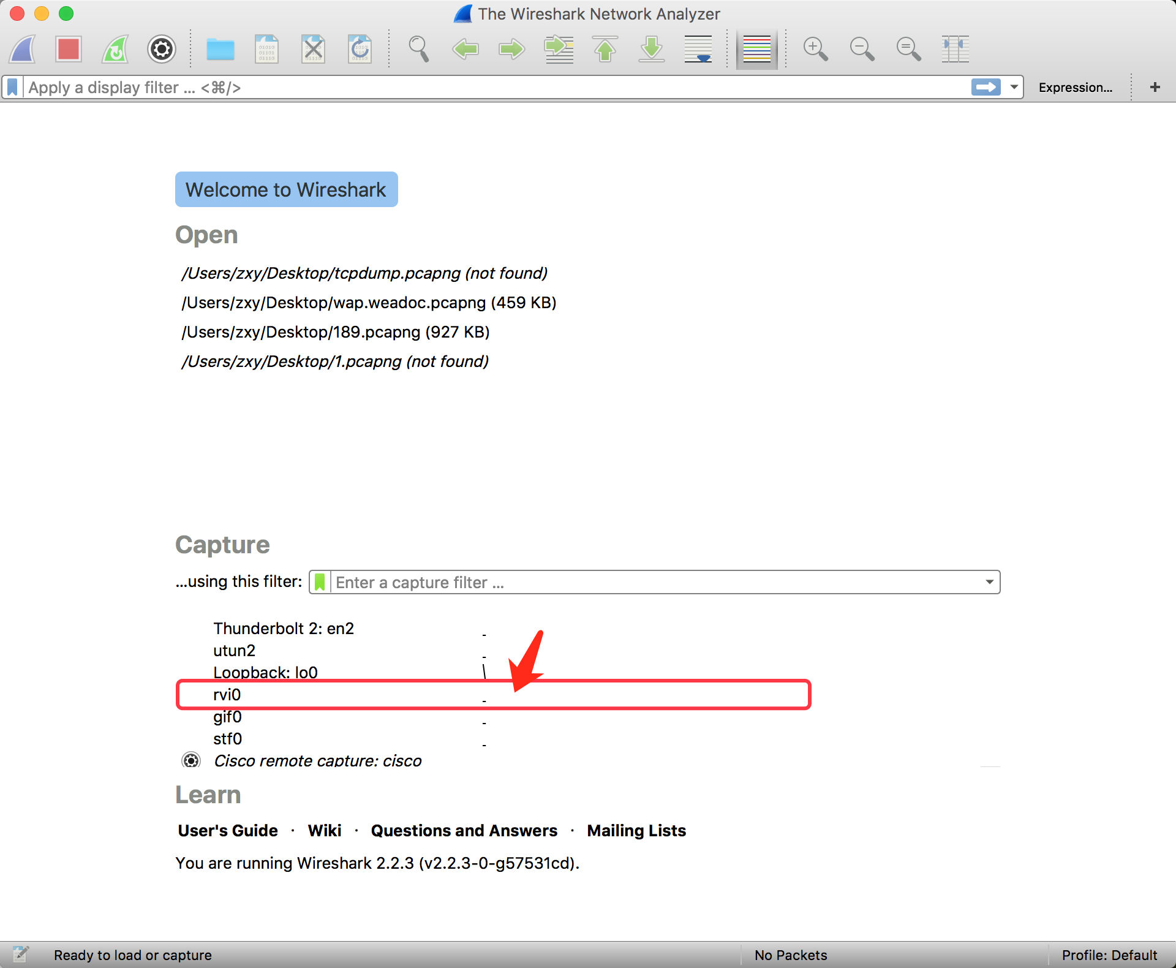Open Cisco remote capture settings gear
Screen dimensions: 1176x968
[191, 760]
